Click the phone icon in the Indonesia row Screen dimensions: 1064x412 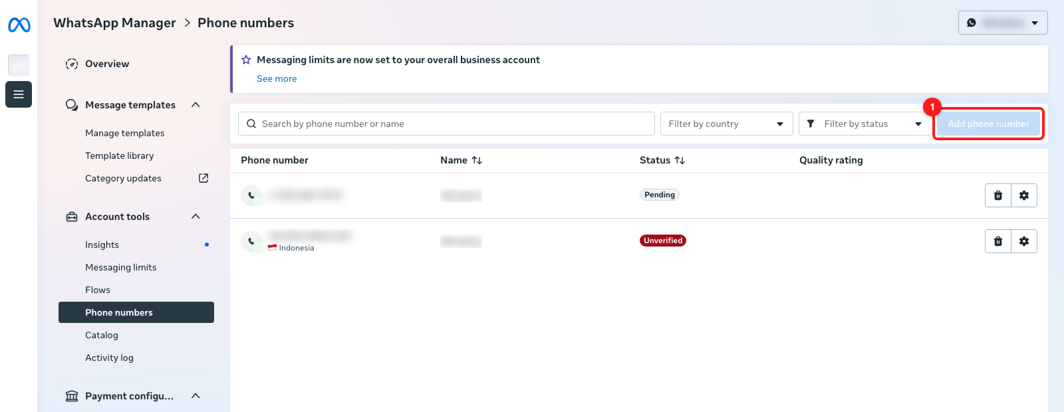click(x=251, y=241)
